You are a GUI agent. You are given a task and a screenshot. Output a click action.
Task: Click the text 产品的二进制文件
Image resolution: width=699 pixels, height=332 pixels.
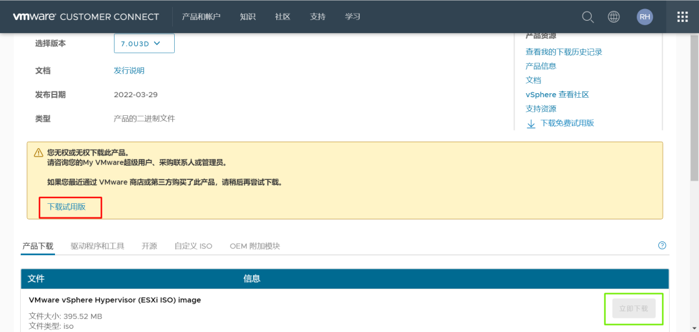coord(144,119)
